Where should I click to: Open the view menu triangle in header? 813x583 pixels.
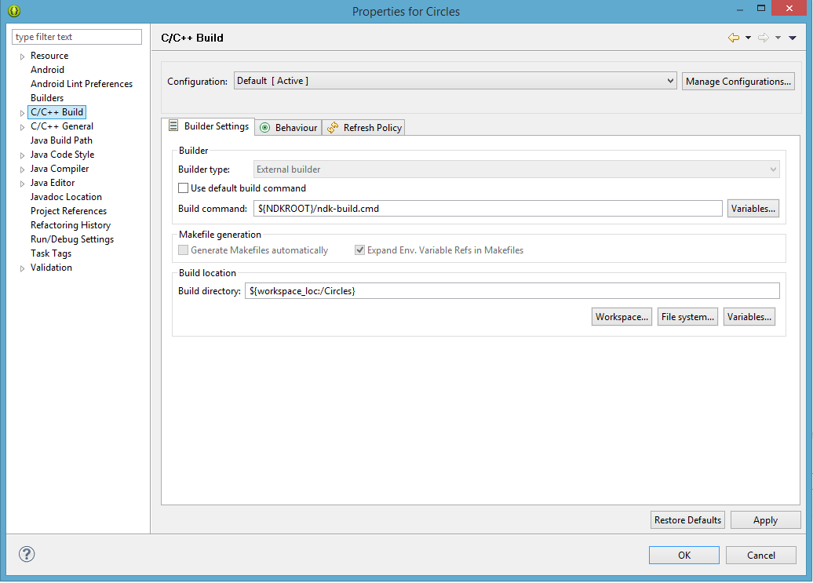pyautogui.click(x=793, y=38)
